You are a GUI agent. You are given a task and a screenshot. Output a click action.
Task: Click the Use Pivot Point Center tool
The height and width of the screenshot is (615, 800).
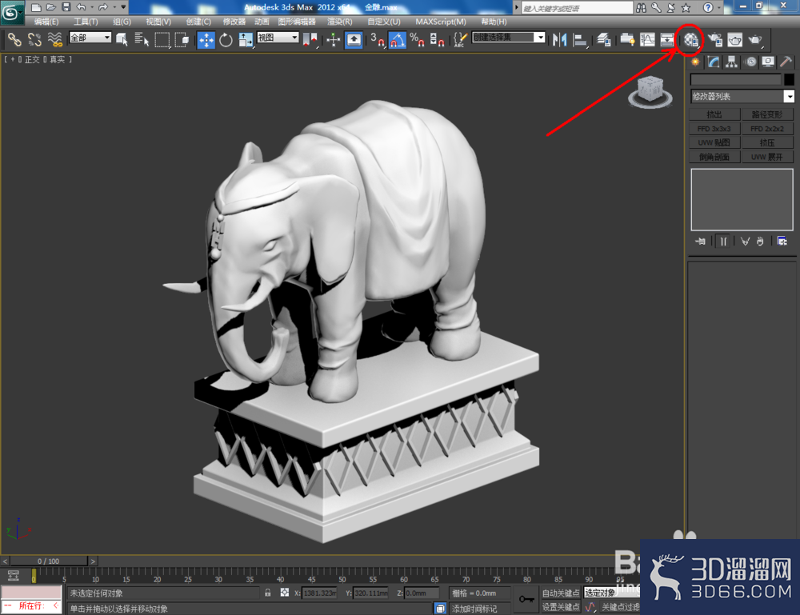tap(310, 40)
